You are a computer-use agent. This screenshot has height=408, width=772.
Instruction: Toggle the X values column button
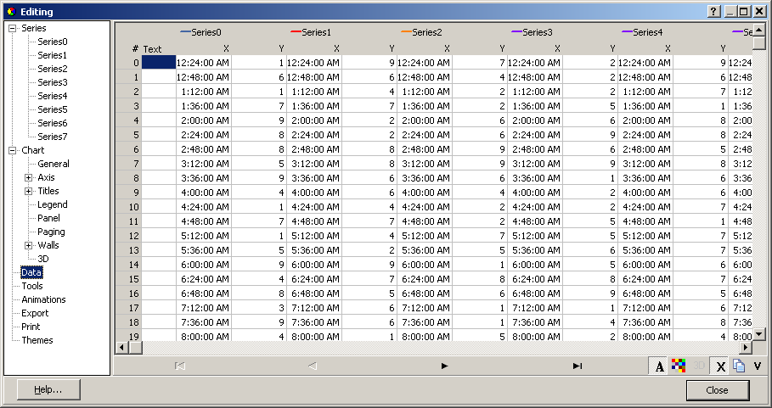click(x=720, y=366)
